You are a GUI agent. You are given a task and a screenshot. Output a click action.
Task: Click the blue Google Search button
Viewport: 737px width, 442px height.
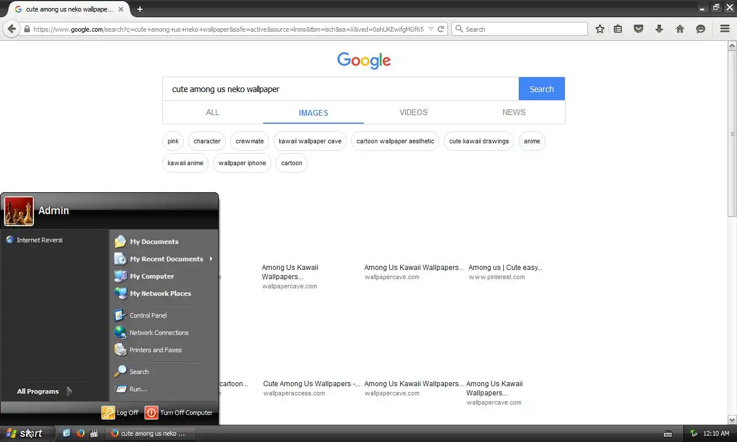(x=541, y=89)
